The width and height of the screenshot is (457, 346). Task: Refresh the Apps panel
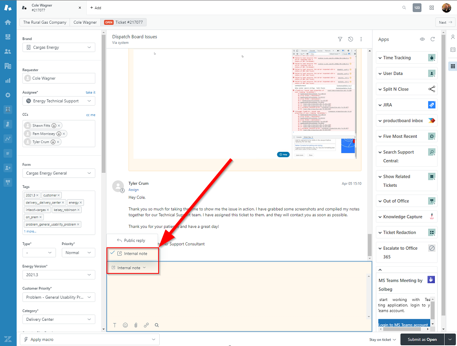(433, 39)
